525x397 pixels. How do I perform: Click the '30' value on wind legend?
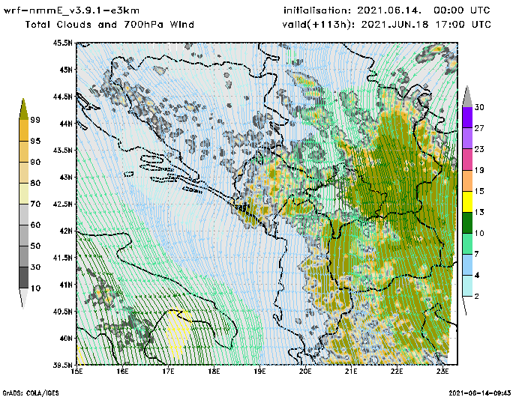tap(479, 107)
